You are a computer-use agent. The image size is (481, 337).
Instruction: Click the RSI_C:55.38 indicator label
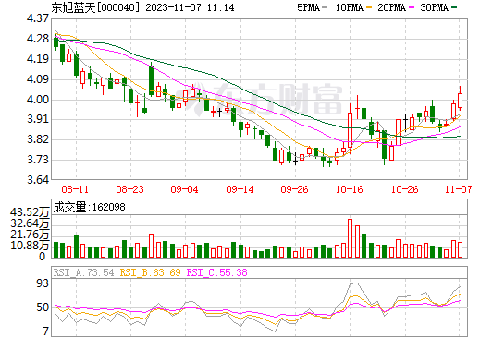click(x=217, y=272)
